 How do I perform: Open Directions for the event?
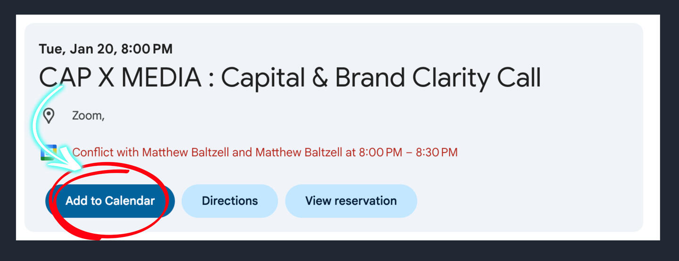[230, 201]
